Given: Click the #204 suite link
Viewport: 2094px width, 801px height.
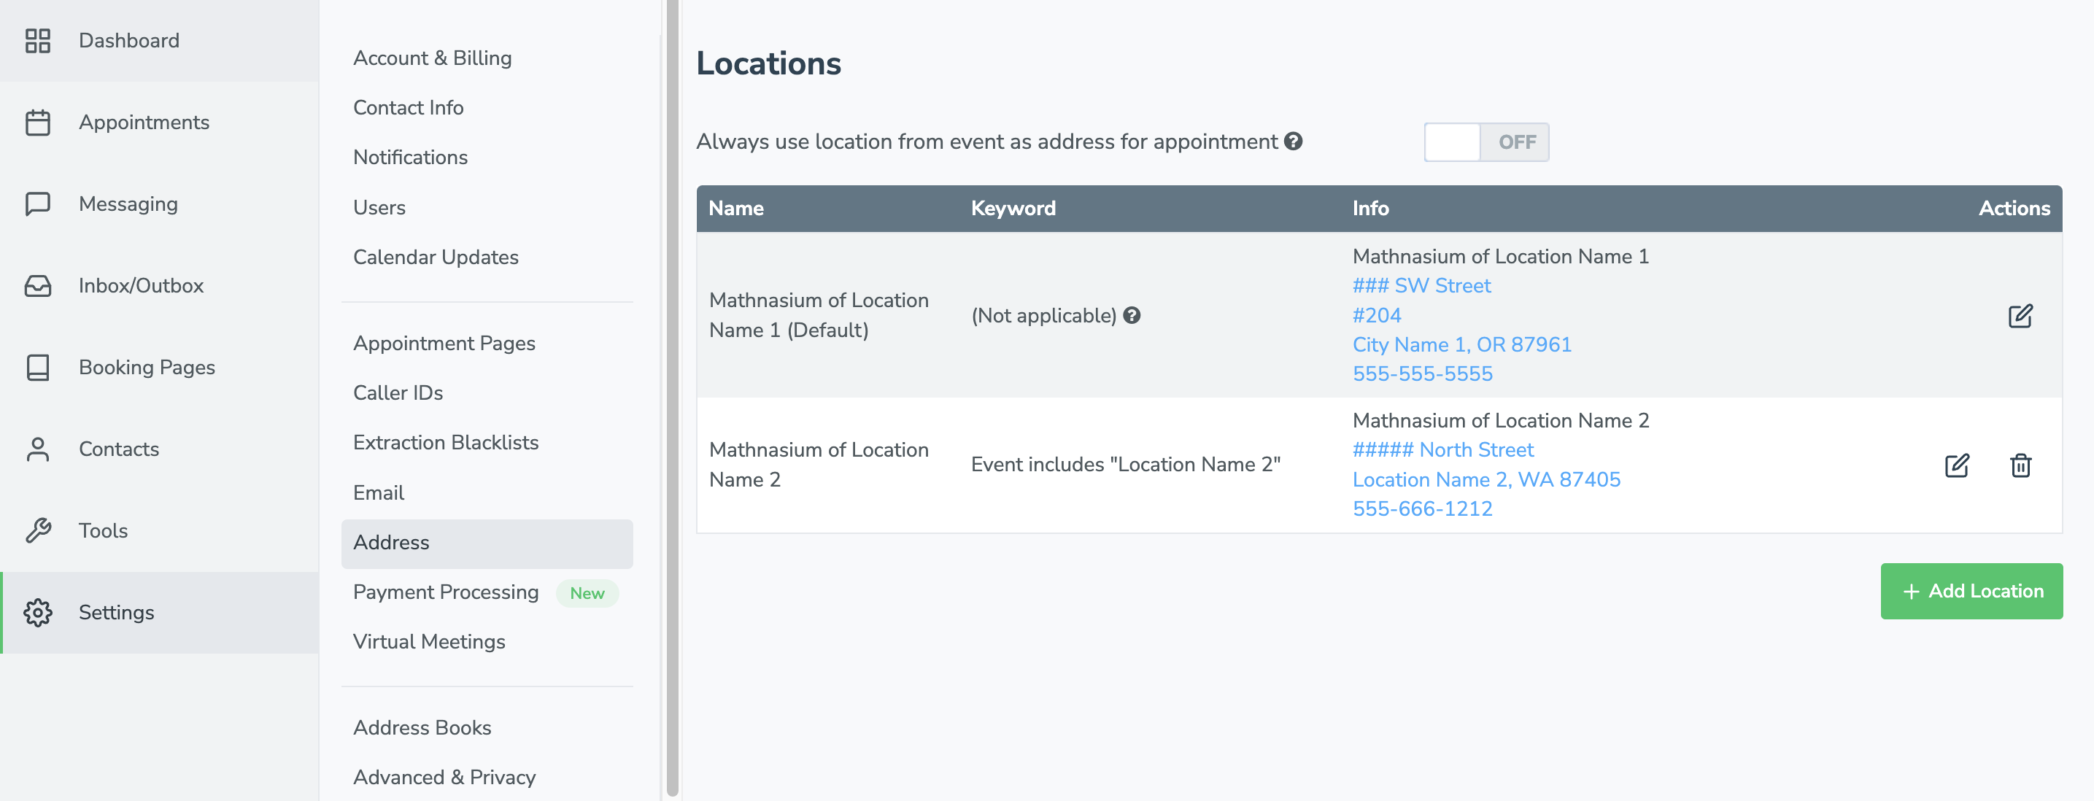Looking at the screenshot, I should pos(1376,314).
